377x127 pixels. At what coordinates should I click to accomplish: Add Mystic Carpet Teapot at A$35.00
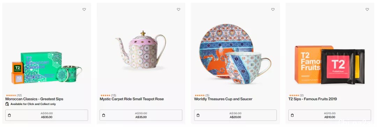(141, 115)
